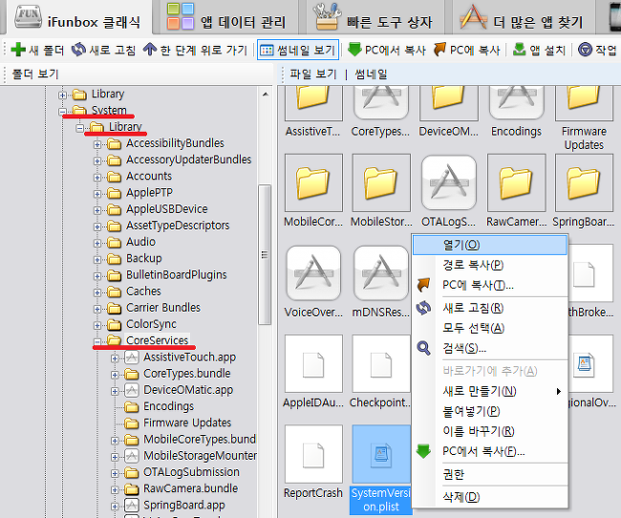The image size is (621, 518).
Task: Click PC에서 복사 toolbar button
Action: (x=386, y=50)
